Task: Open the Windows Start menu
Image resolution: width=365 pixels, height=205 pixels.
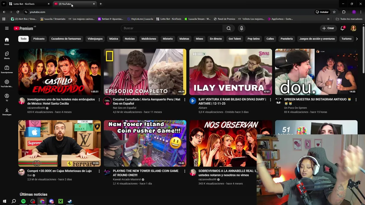Action: point(4,201)
